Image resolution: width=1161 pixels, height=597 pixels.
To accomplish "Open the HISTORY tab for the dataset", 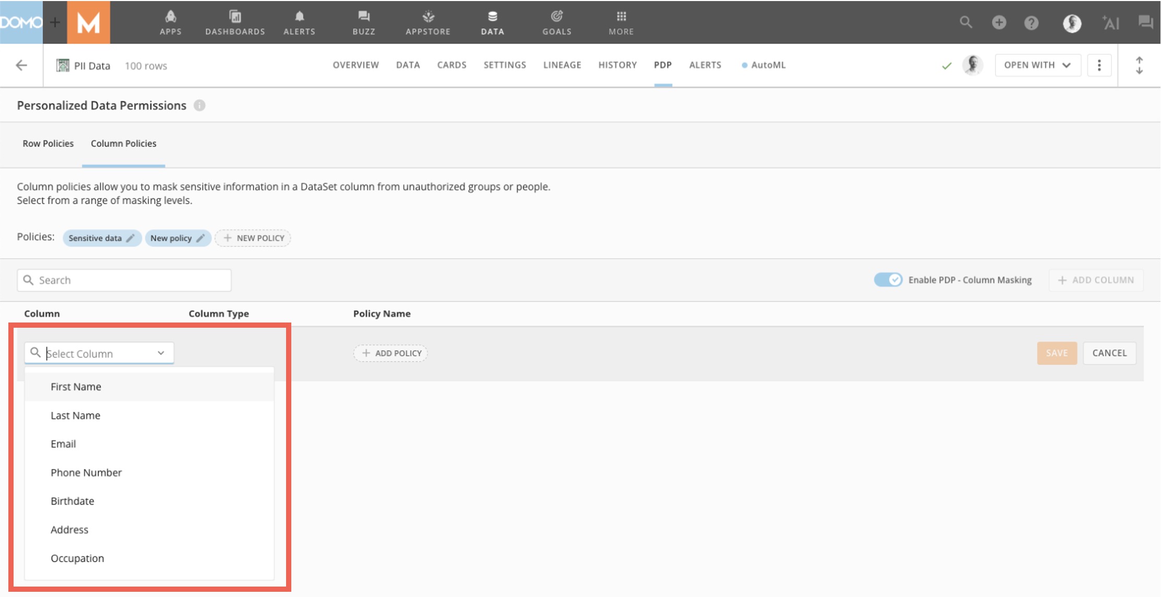I will point(618,65).
